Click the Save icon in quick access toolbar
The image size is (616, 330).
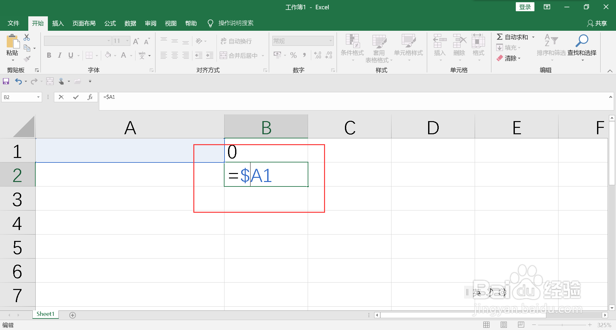pos(6,81)
